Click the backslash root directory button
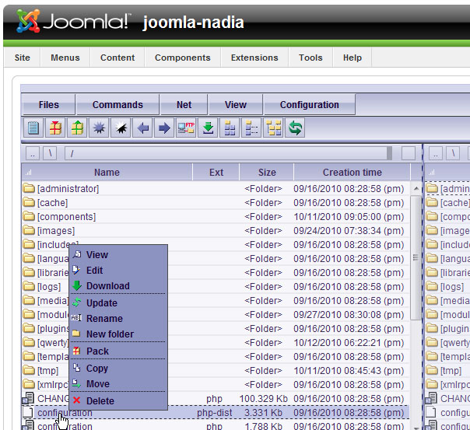 click(x=50, y=153)
